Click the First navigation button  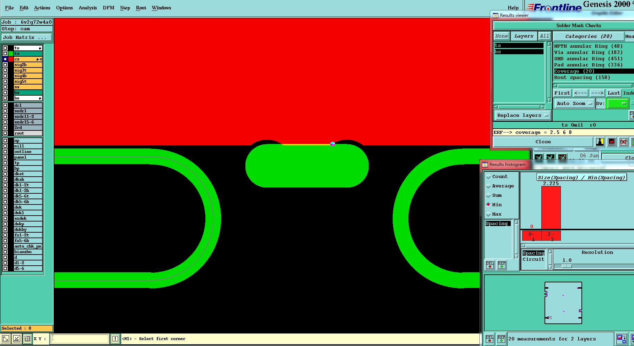click(x=562, y=93)
